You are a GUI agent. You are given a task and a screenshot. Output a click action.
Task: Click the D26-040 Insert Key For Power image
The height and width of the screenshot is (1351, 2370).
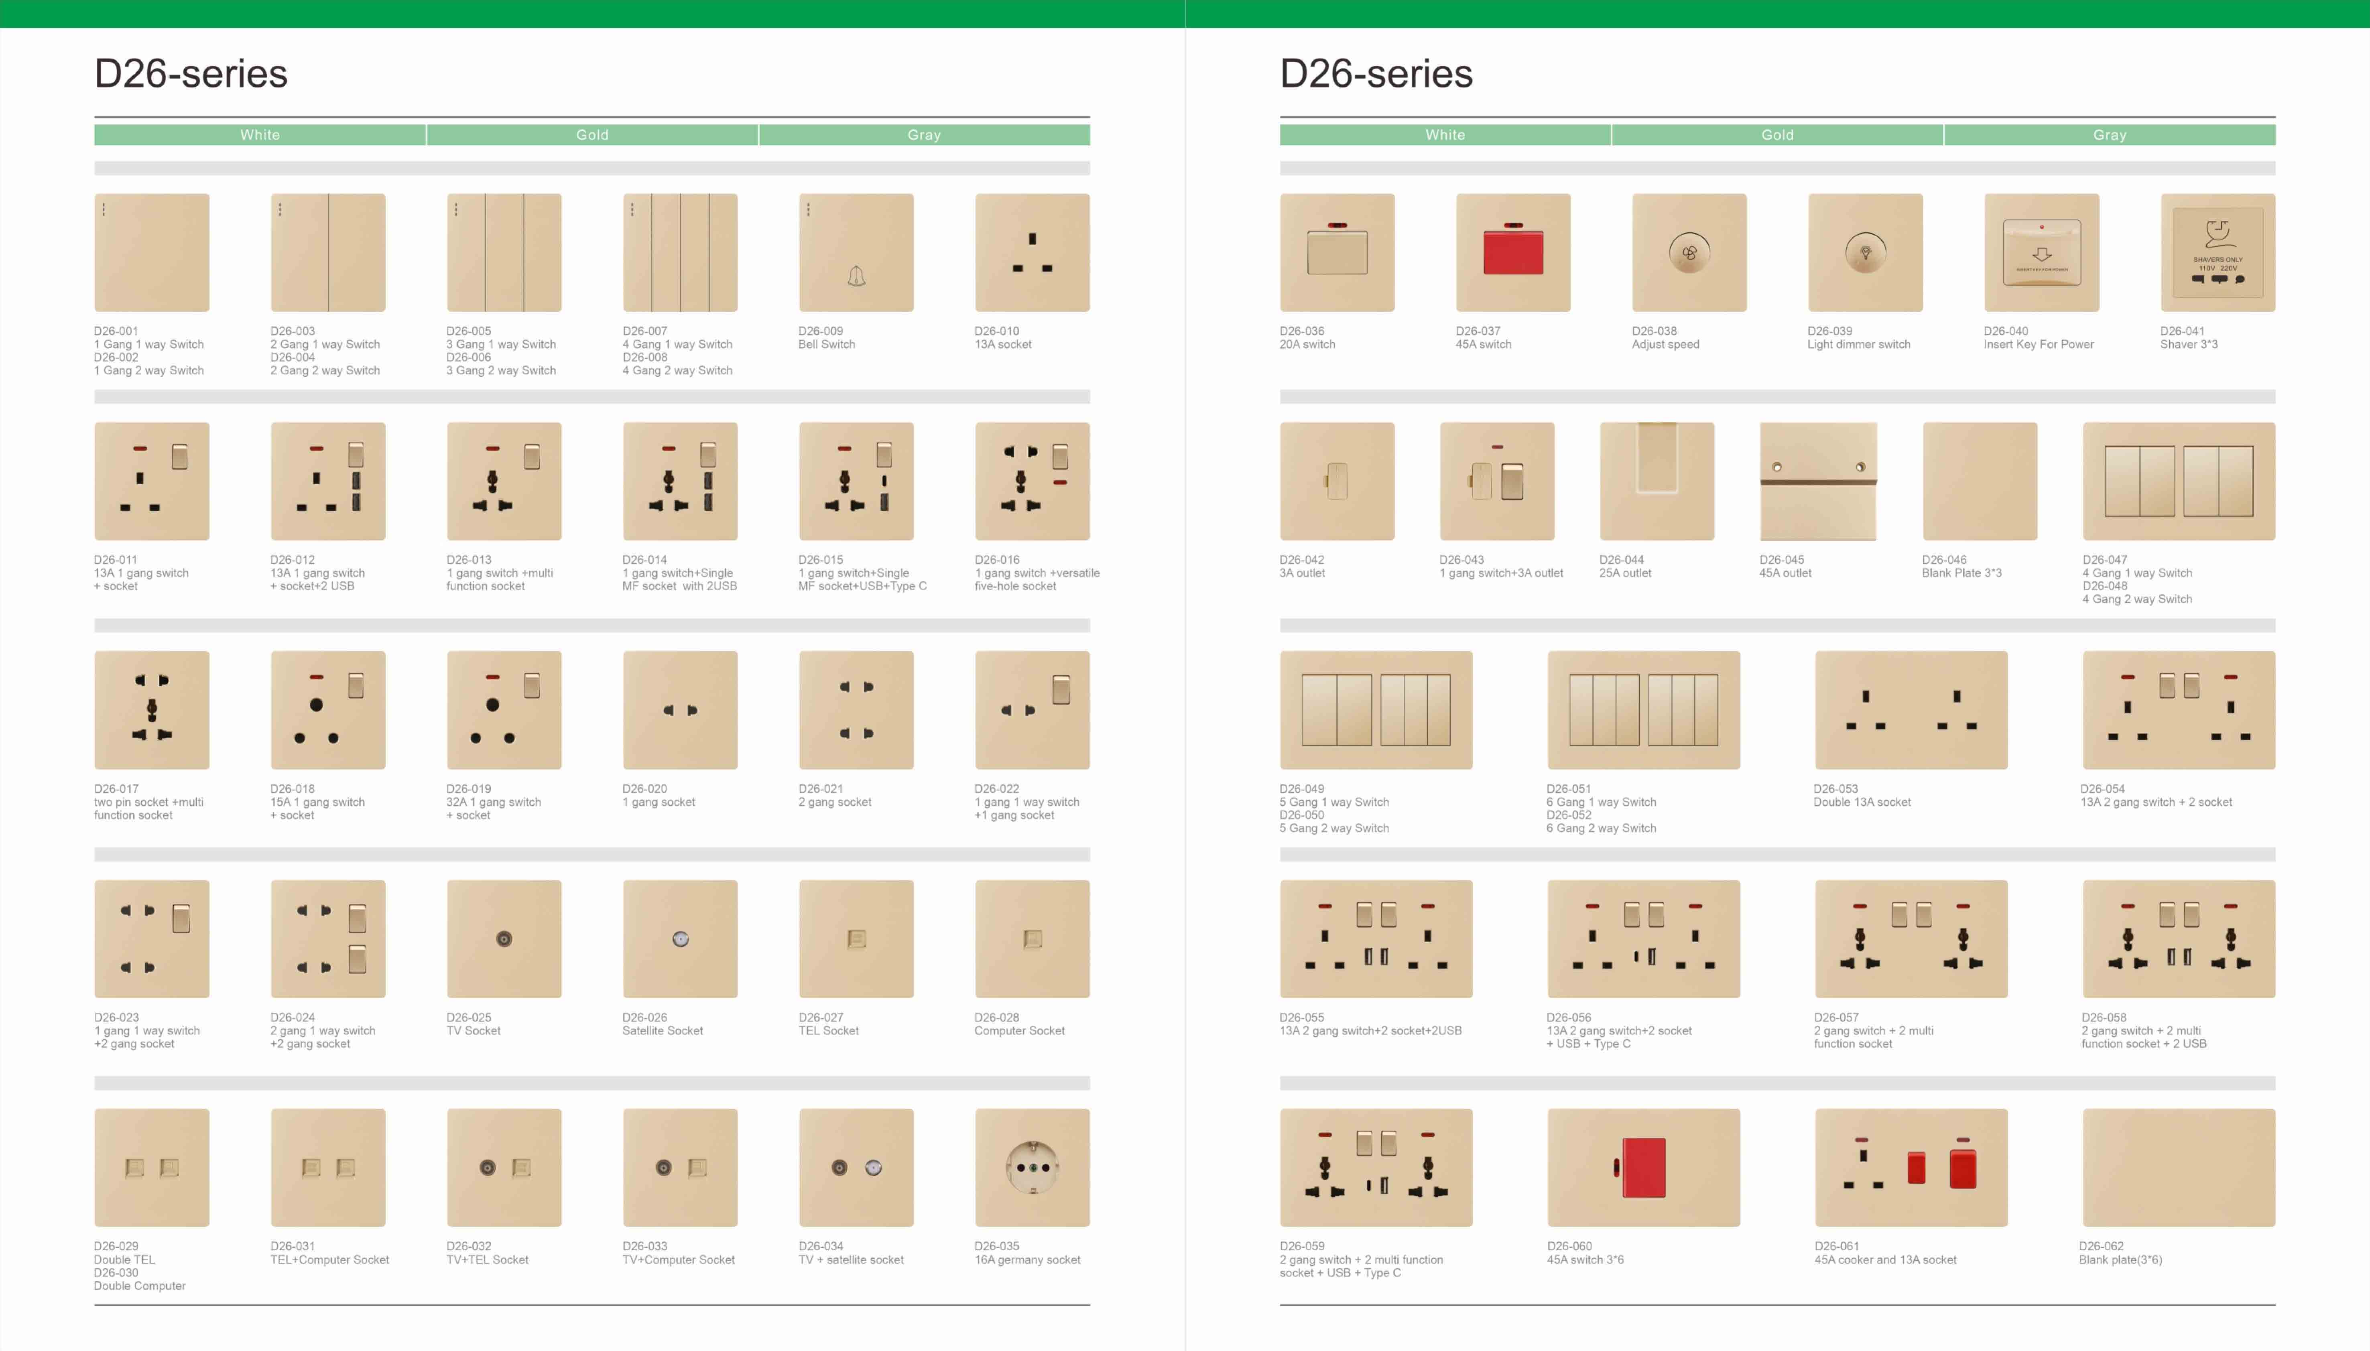point(2041,252)
